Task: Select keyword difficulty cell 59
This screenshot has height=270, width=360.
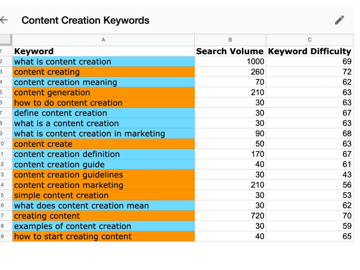Action: [x=310, y=226]
